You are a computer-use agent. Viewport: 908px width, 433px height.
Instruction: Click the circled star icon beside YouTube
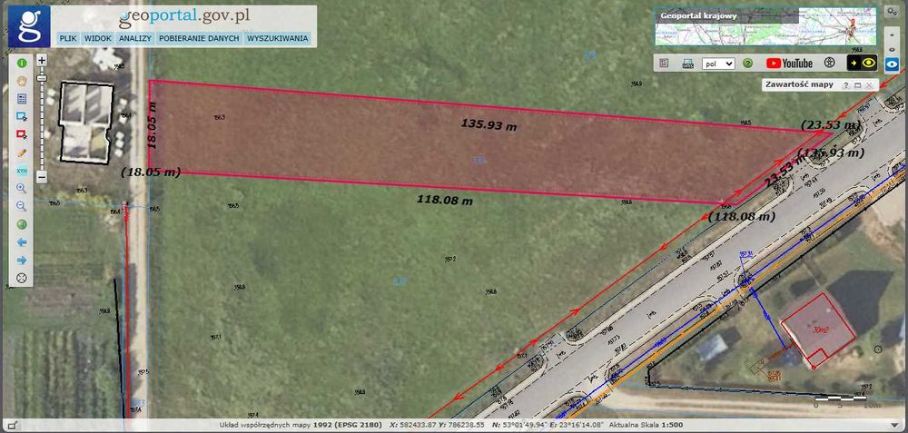(829, 64)
